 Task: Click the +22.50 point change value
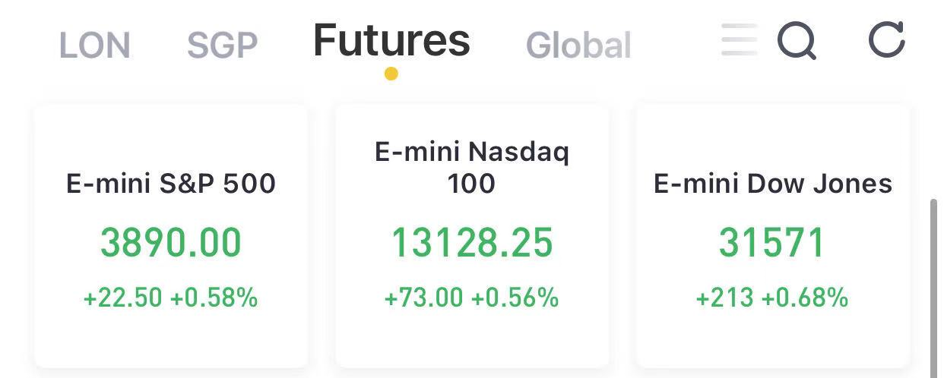[123, 298]
